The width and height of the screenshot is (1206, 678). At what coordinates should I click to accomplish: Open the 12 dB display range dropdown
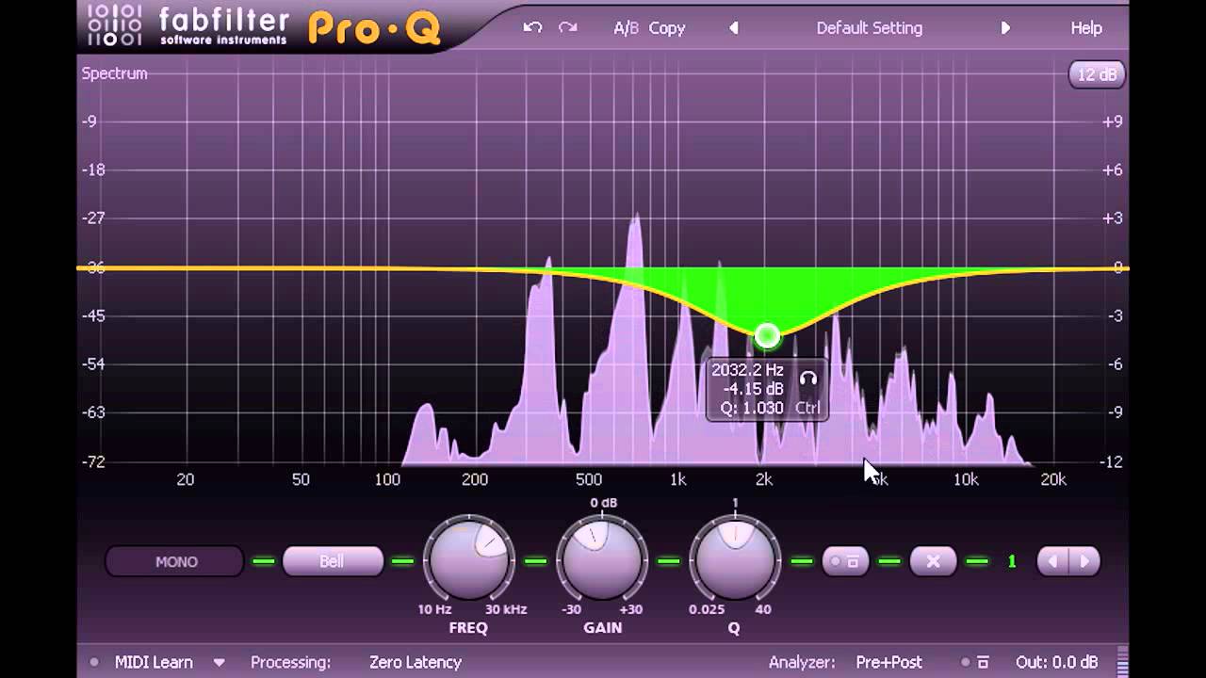pos(1097,74)
